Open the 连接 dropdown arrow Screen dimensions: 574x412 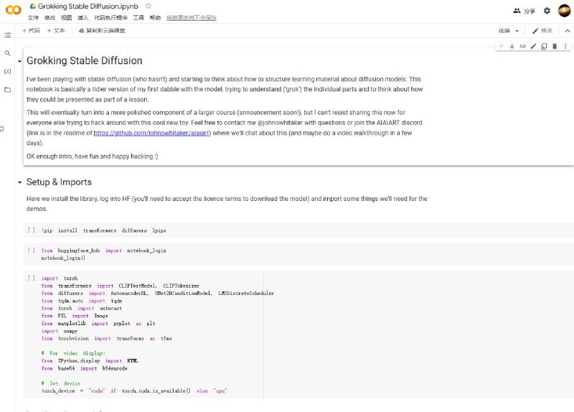(517, 31)
